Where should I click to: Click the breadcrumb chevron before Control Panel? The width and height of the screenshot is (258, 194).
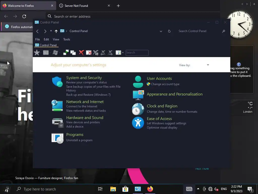67,31
